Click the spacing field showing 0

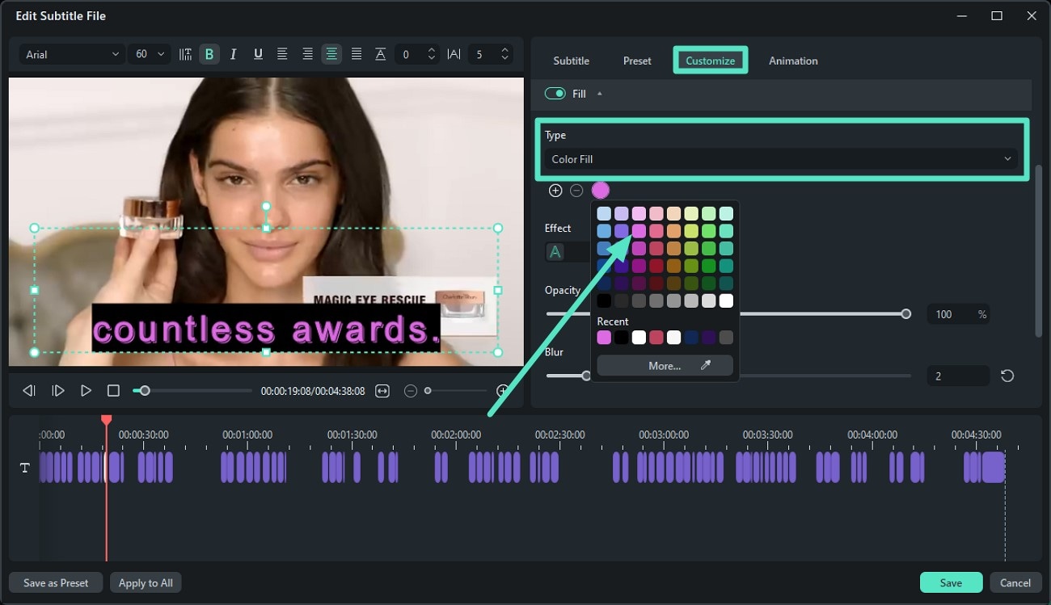pyautogui.click(x=417, y=54)
